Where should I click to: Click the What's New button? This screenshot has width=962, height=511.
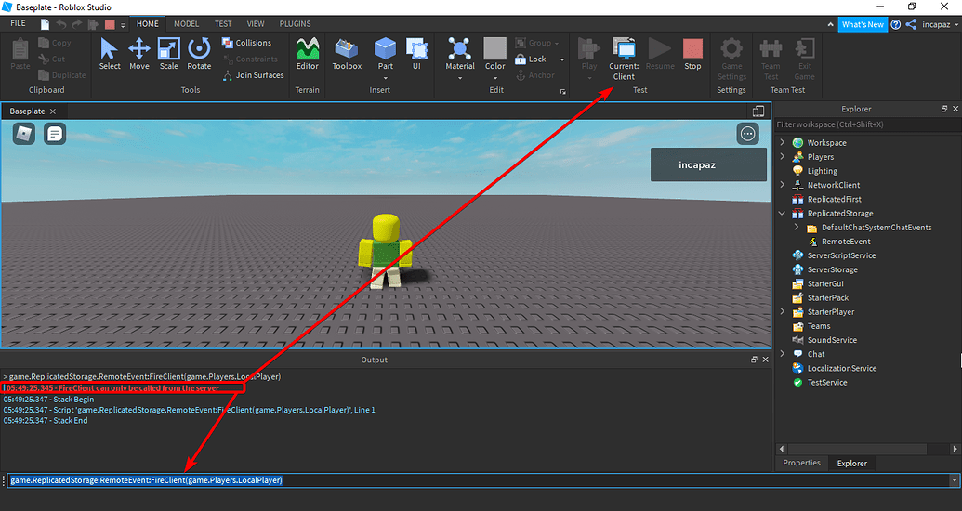point(863,24)
